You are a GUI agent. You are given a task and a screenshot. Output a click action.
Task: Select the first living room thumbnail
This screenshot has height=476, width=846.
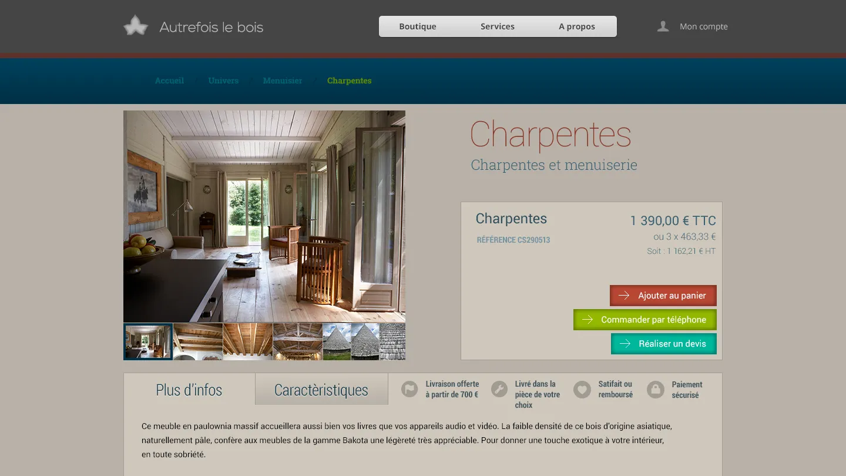[148, 341]
